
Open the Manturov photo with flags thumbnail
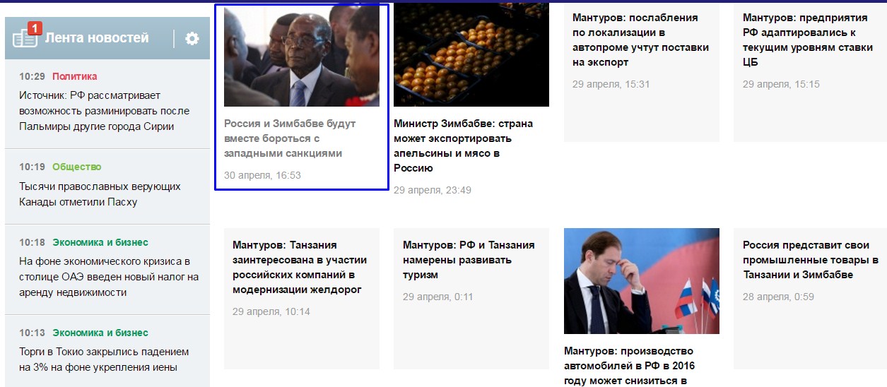642,281
